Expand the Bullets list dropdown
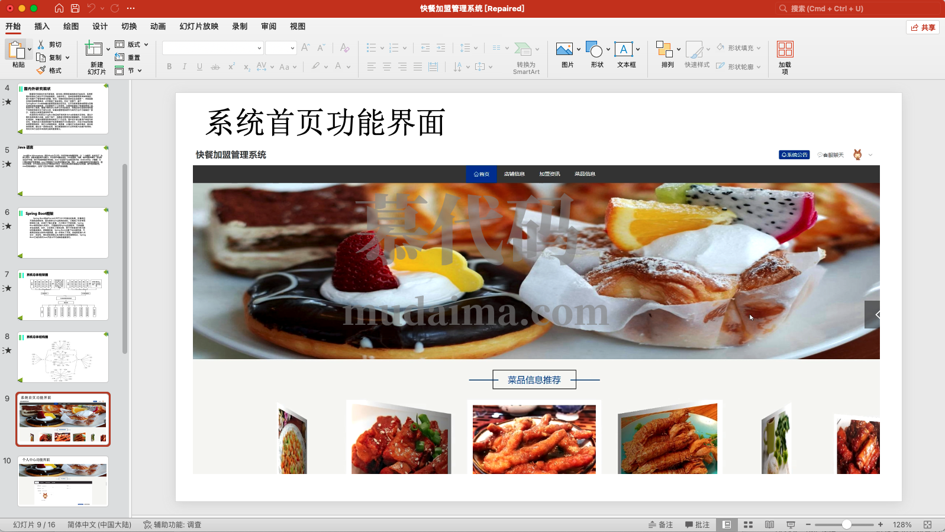 tap(382, 48)
